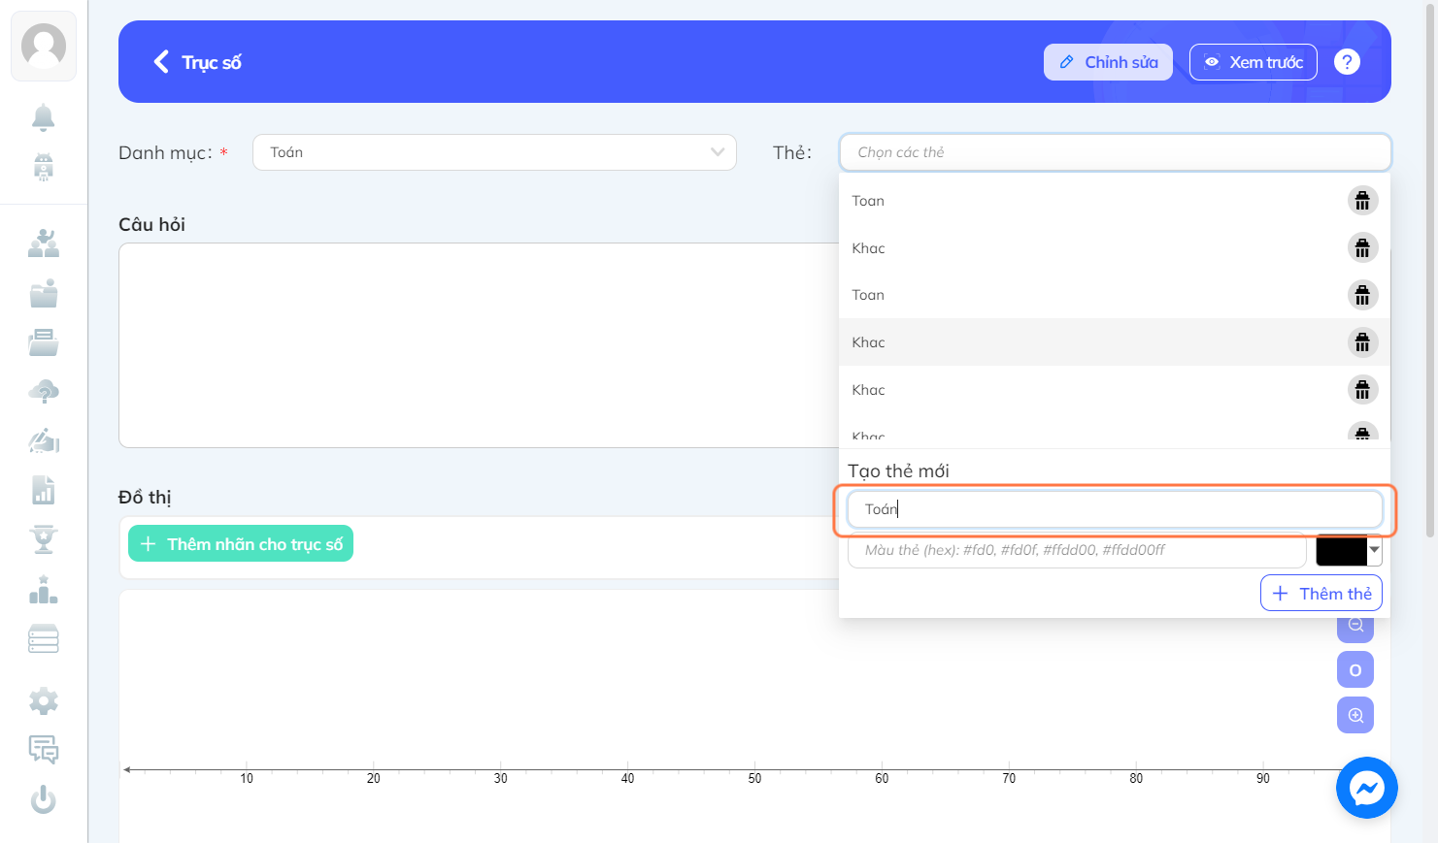The image size is (1438, 843).
Task: Open the color picker dropdown arrow
Action: (1374, 550)
